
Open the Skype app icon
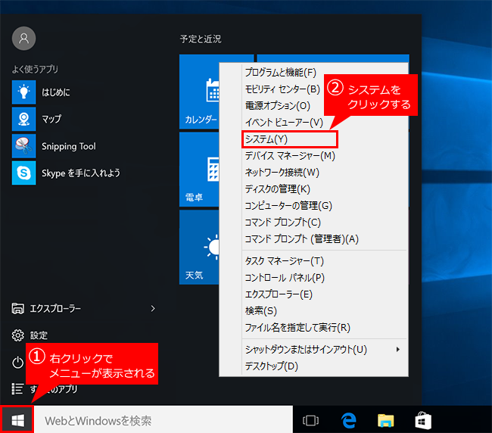pyautogui.click(x=24, y=173)
